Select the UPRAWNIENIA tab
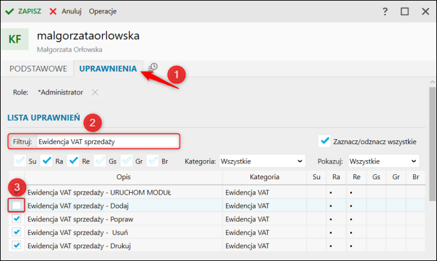437x261 pixels. tap(107, 68)
